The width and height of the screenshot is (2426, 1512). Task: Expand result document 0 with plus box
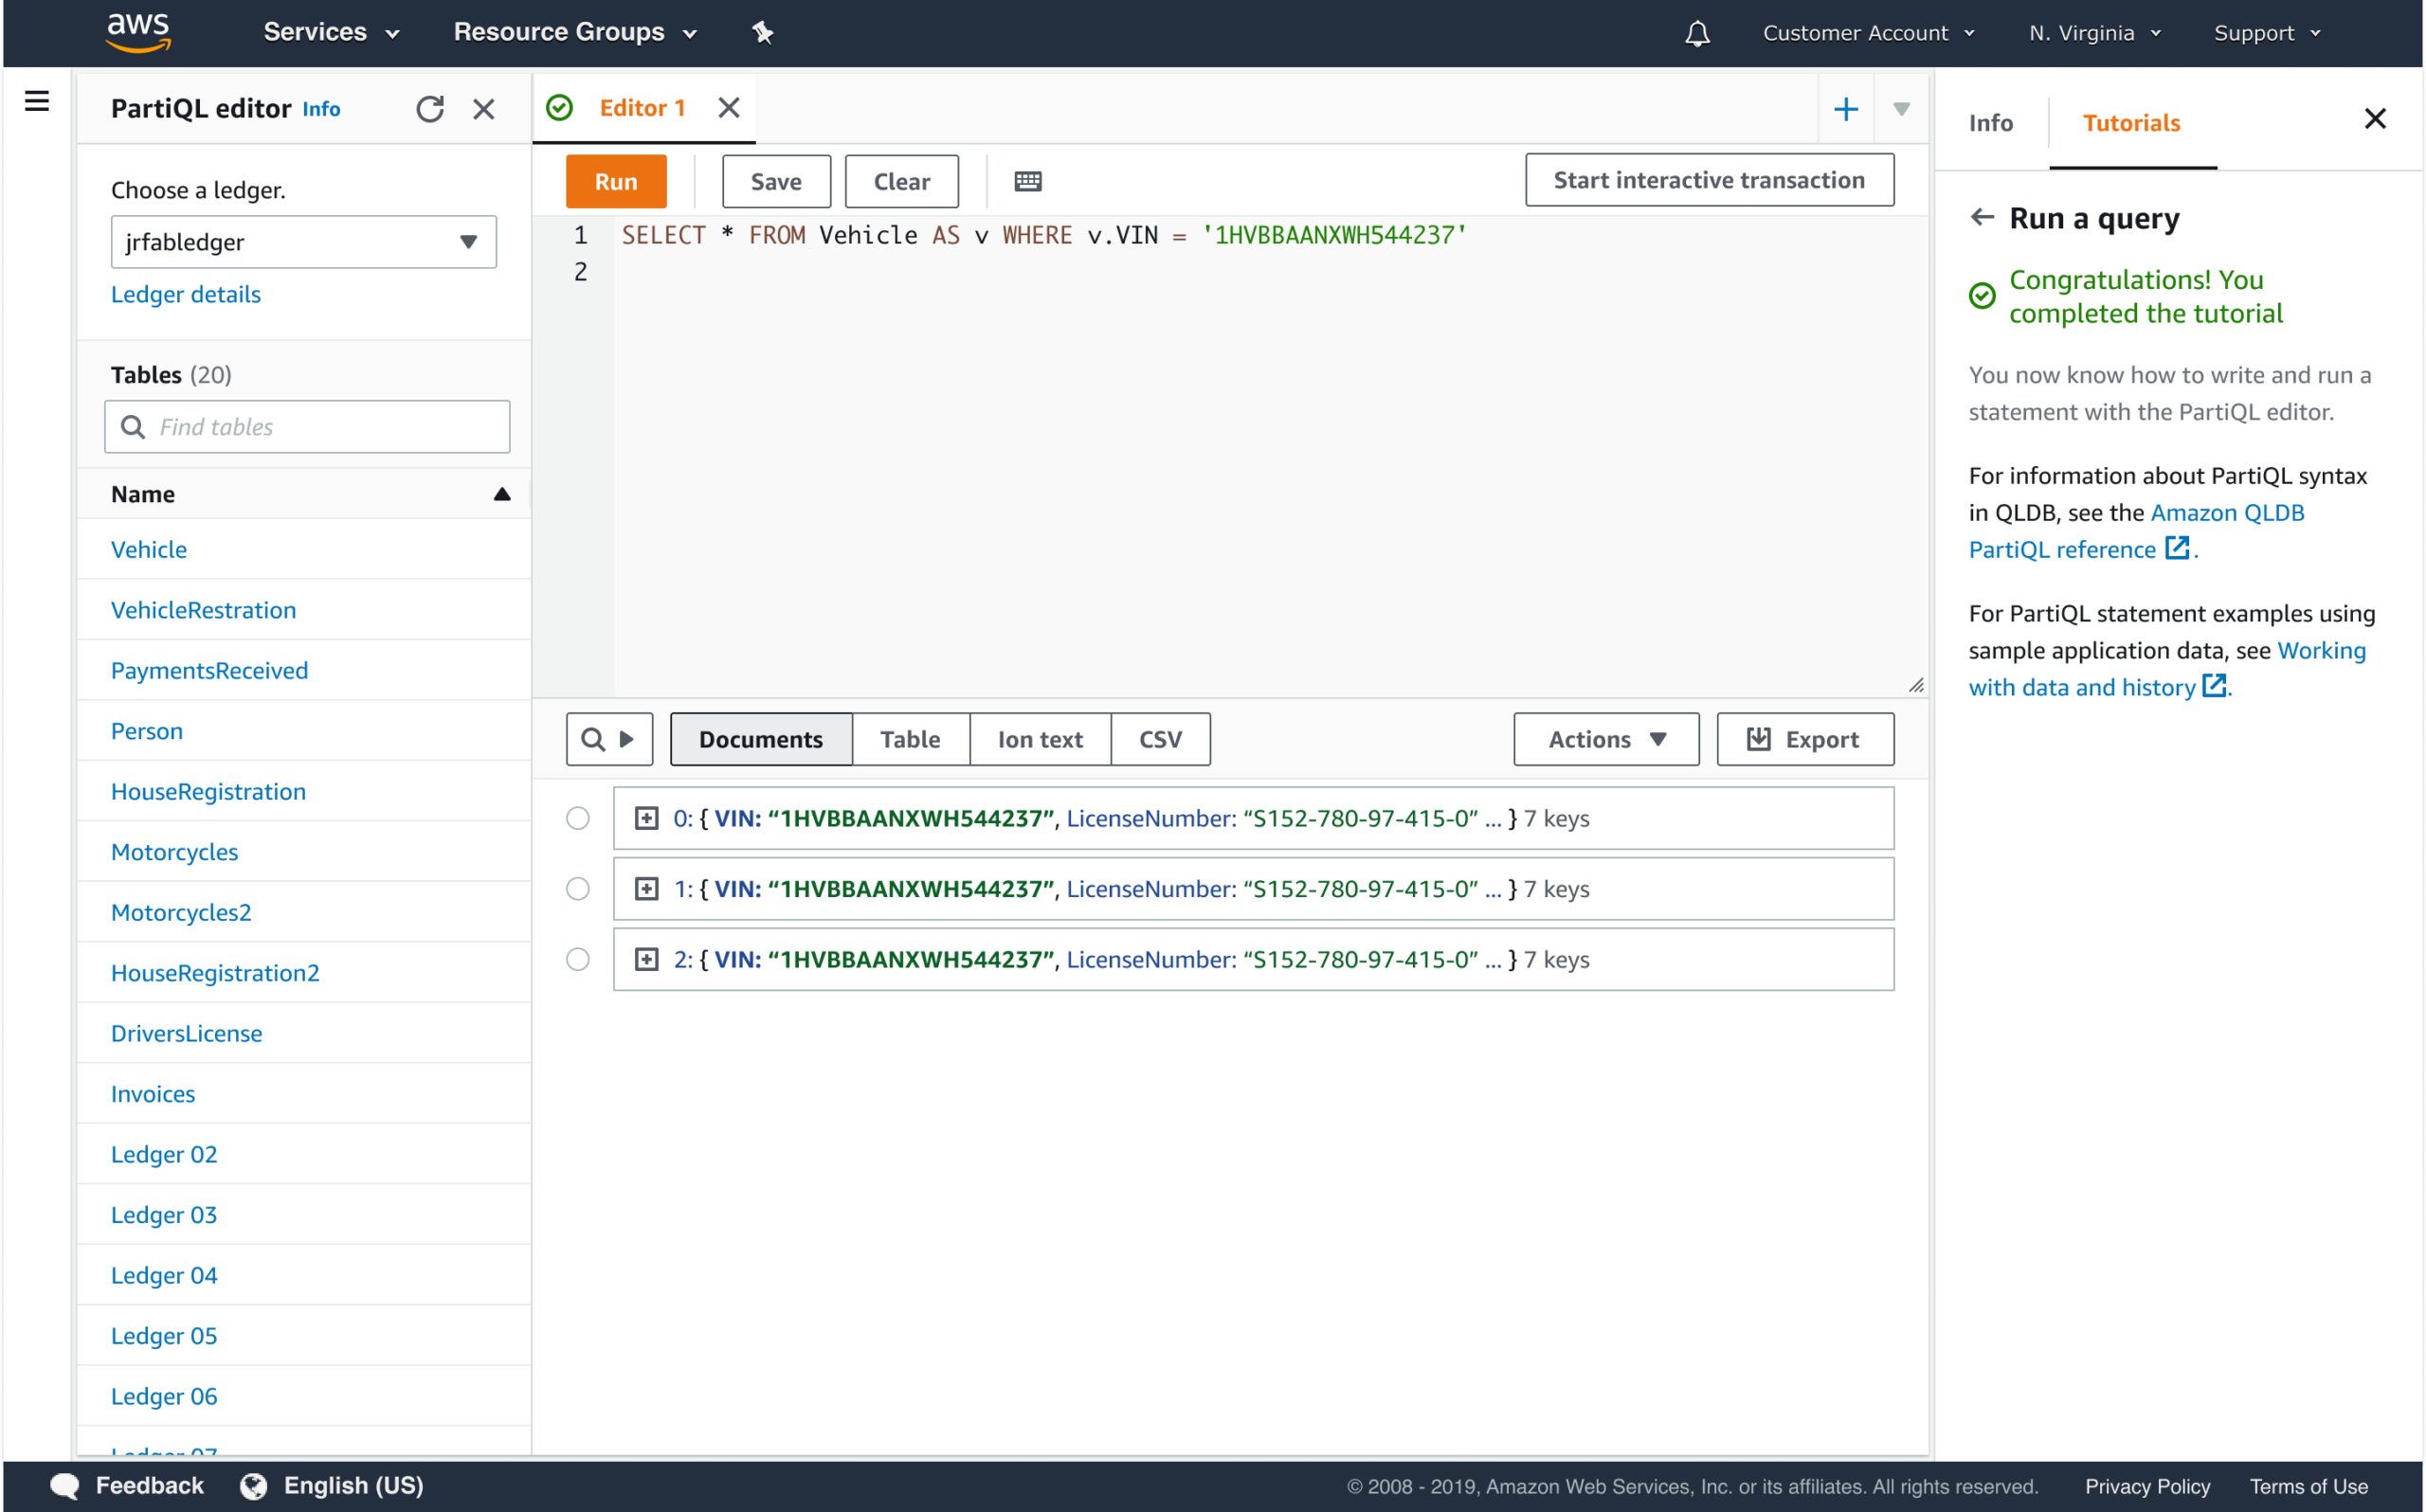click(646, 818)
